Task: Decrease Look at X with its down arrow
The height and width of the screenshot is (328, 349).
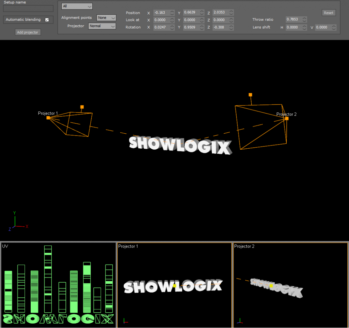Action: coord(172,21)
